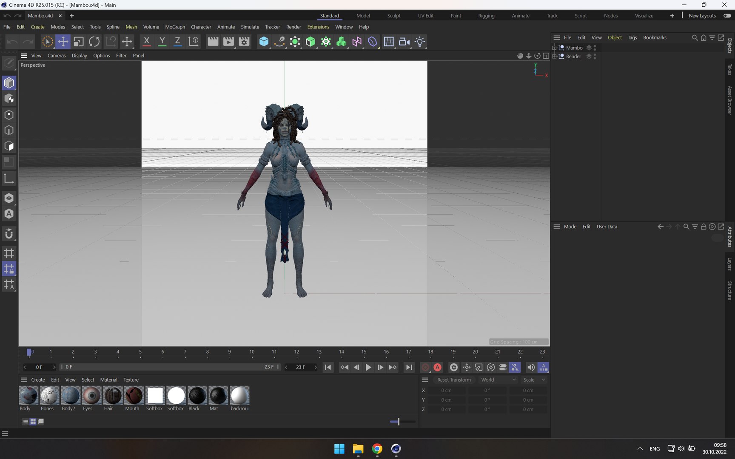735x459 pixels.
Task: Expand the Render object hierarchy
Action: (x=554, y=56)
